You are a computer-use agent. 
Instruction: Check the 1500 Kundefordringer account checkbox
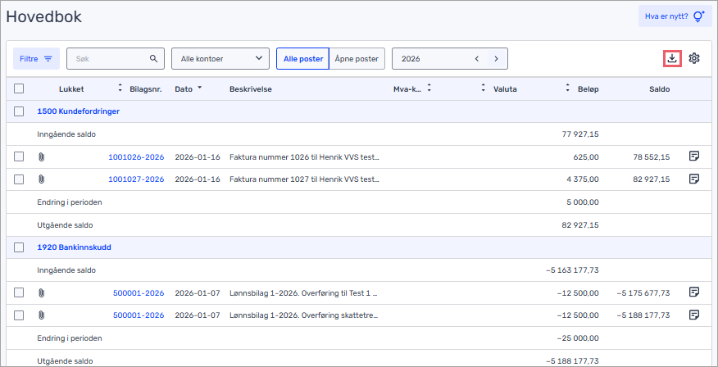pos(19,111)
